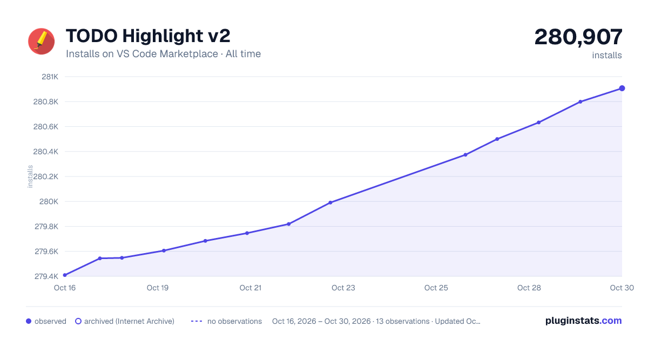This screenshot has width=648, height=340.
Task: Click the filled observed legend dot
Action: pos(29,321)
